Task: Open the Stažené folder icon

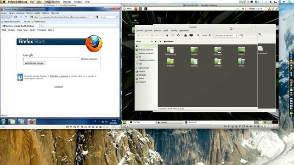Action: coord(170,61)
